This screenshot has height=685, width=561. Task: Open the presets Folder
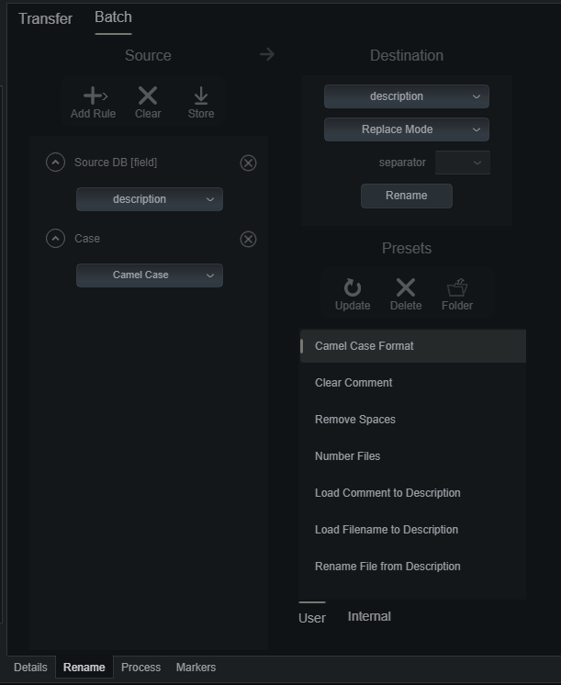coord(457,294)
